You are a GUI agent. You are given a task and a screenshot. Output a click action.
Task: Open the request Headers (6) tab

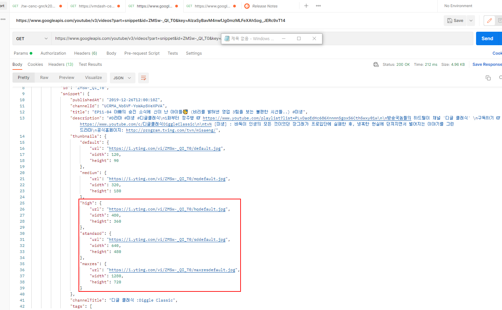pos(86,53)
